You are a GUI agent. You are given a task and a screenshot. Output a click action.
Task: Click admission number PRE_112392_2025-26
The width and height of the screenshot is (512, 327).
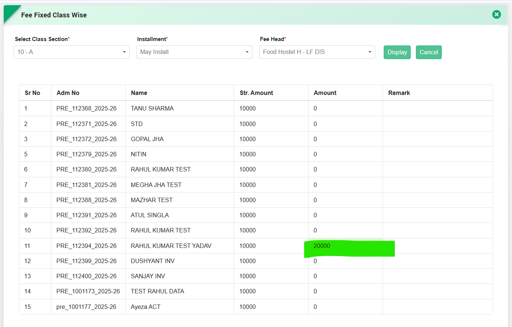(87, 230)
